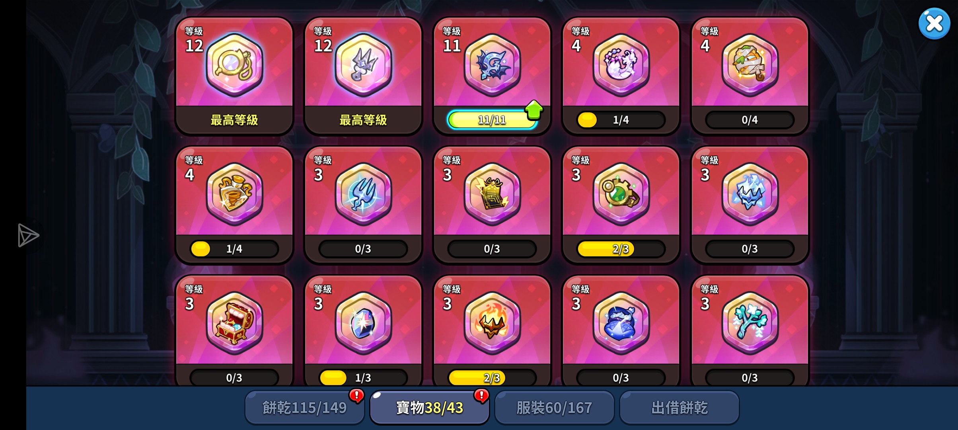Image resolution: width=958 pixels, height=430 pixels.
Task: Click the full 11/11 progress bar
Action: (492, 120)
